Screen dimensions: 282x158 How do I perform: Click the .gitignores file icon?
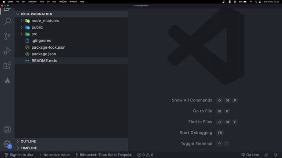click(27, 41)
